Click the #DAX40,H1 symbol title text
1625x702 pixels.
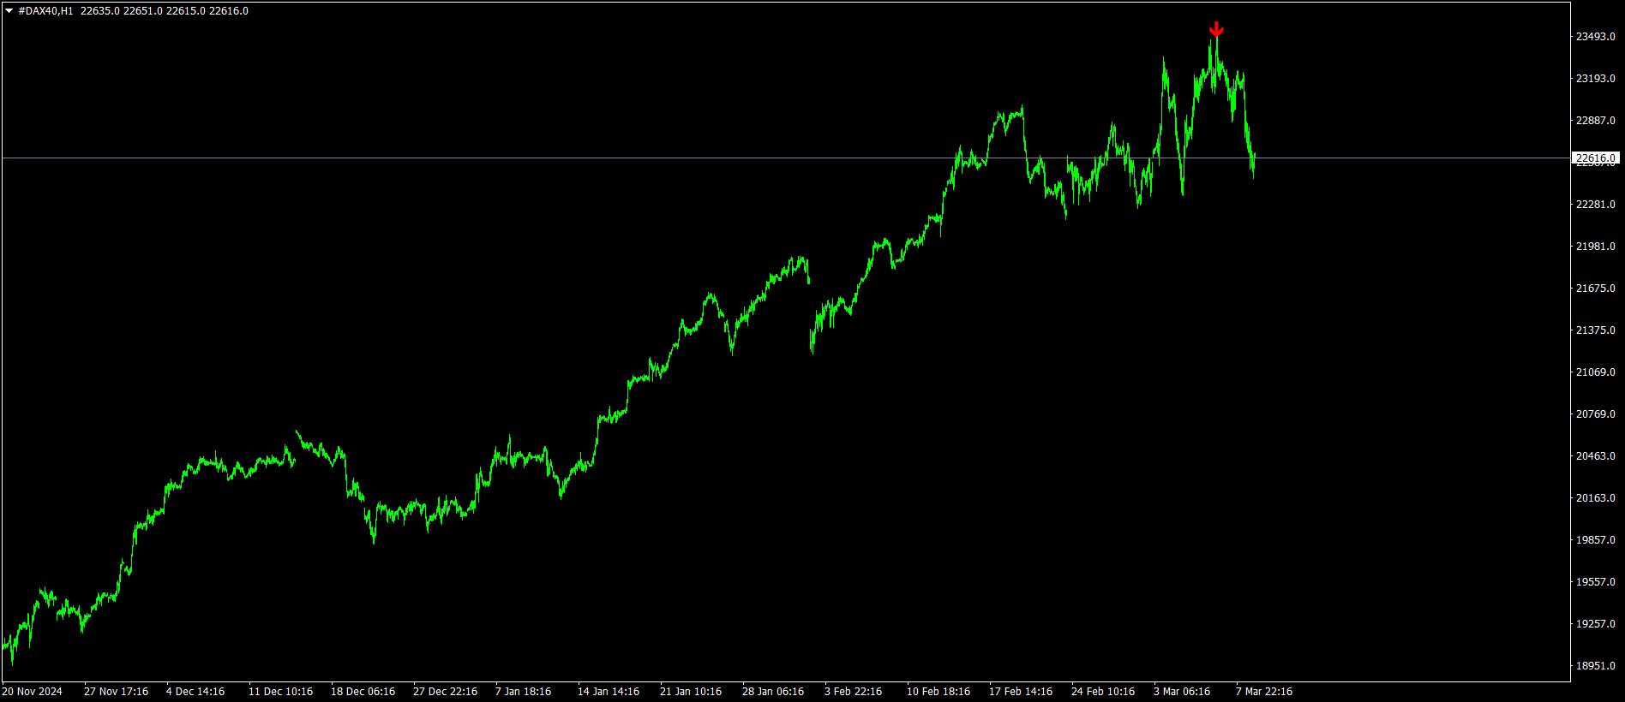coord(45,11)
